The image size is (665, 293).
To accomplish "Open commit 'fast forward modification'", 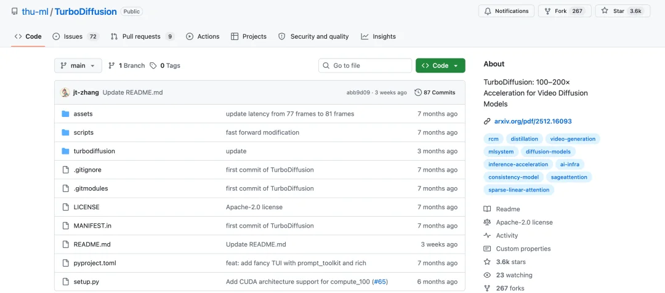I will point(262,132).
